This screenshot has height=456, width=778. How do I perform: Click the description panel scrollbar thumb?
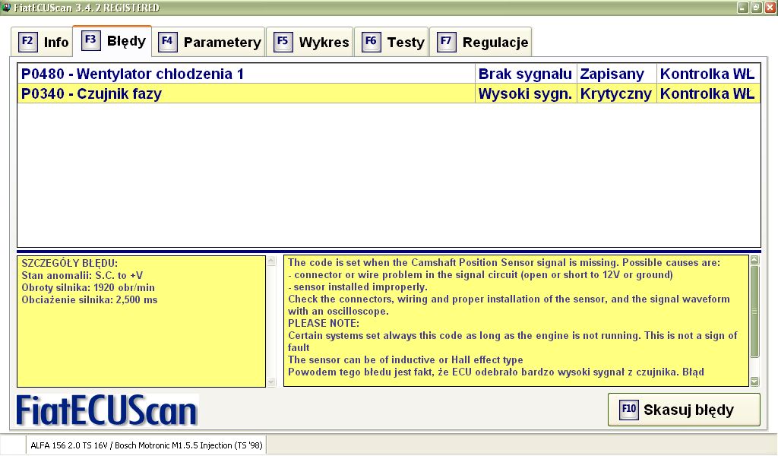[754, 312]
